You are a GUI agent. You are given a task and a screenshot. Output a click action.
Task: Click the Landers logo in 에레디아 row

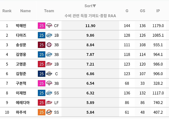(x=49, y=103)
